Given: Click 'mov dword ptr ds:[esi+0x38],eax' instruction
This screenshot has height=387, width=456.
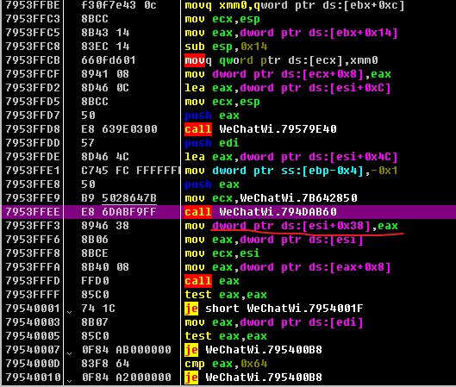Looking at the screenshot, I should (x=291, y=226).
